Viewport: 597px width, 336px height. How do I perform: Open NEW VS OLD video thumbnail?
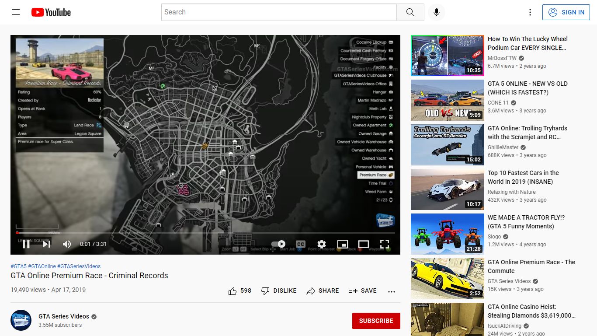click(448, 100)
